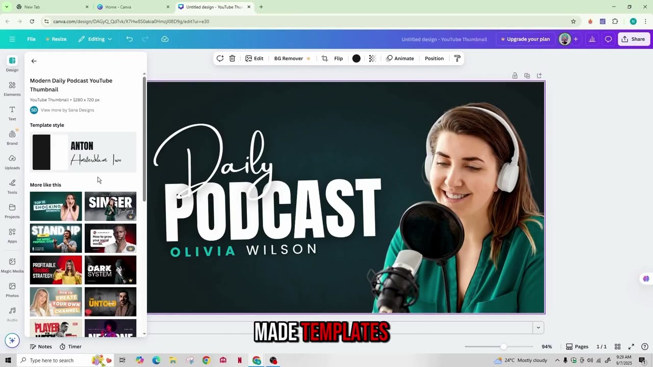This screenshot has height=367, width=653.
Task: Click the cloud save status icon
Action: (x=165, y=39)
